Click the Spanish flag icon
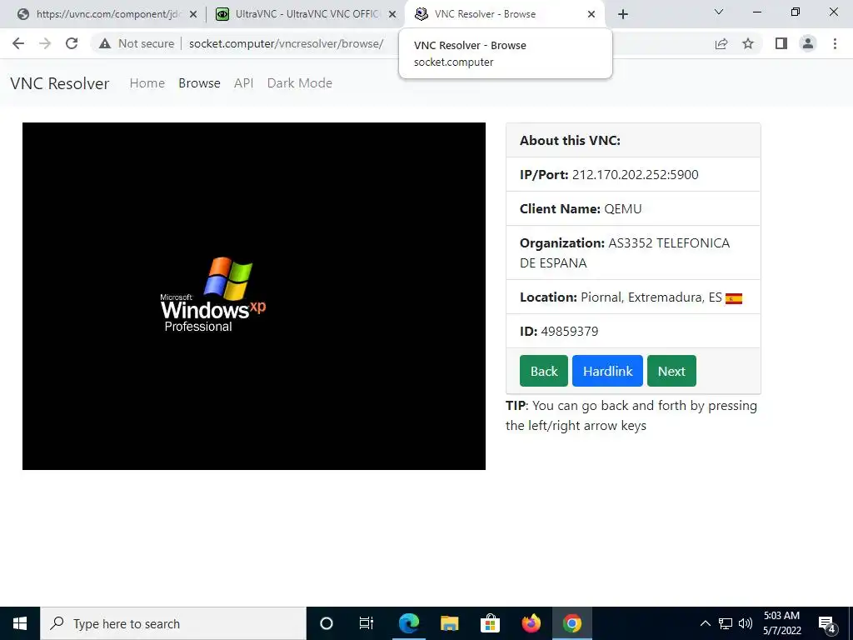 pos(734,298)
